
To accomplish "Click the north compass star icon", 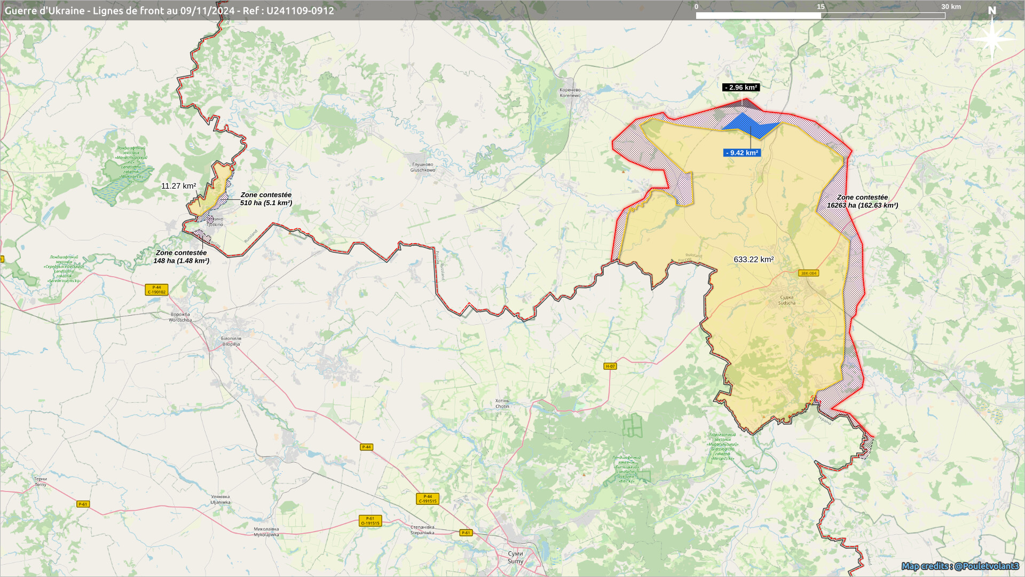I will pos(992,38).
